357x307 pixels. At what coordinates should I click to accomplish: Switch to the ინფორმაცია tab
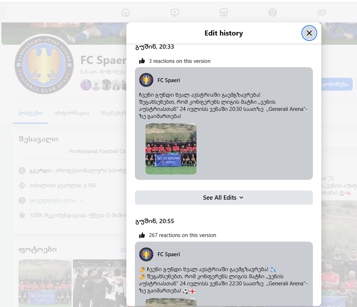click(x=72, y=113)
